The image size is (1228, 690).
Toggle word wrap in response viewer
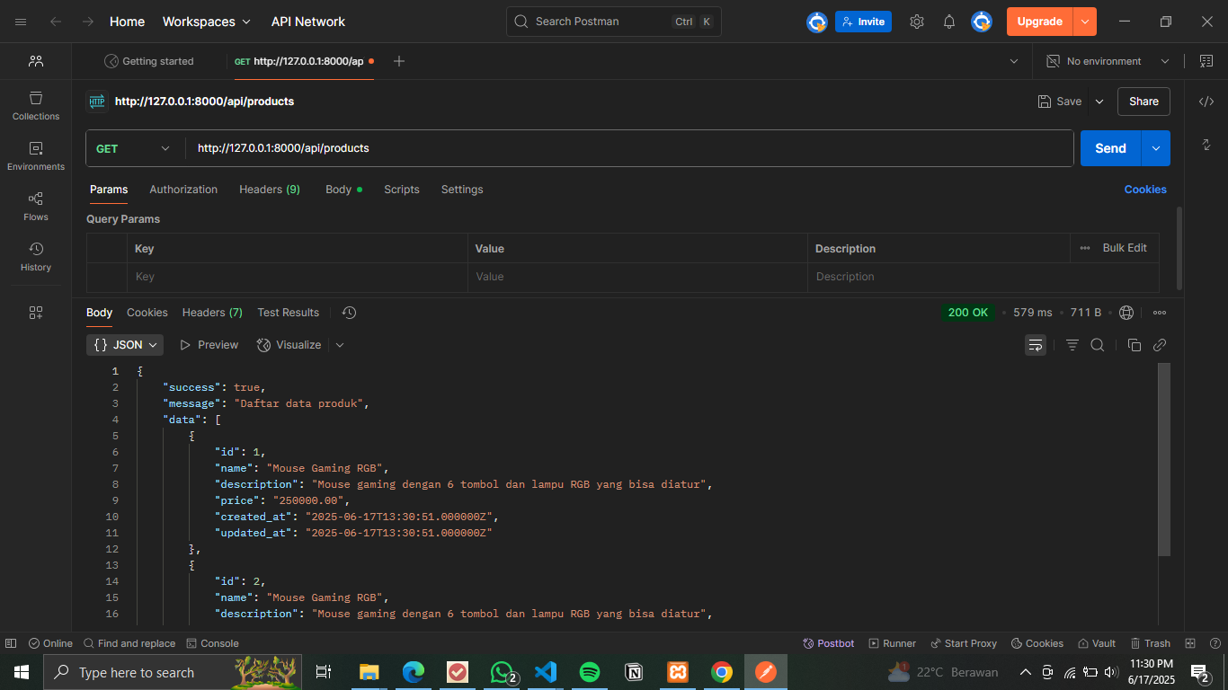1036,345
